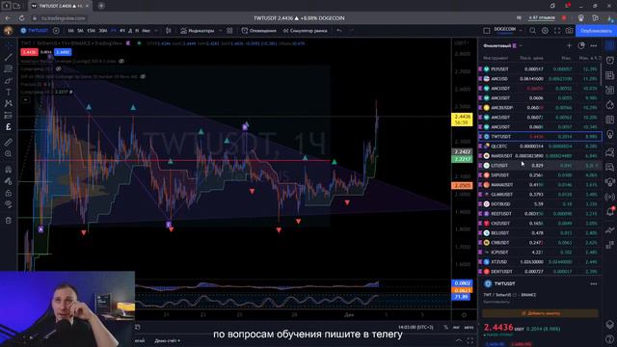The width and height of the screenshot is (617, 347).
Task: Expand the interval list dropdown arrow
Action: pos(156,31)
